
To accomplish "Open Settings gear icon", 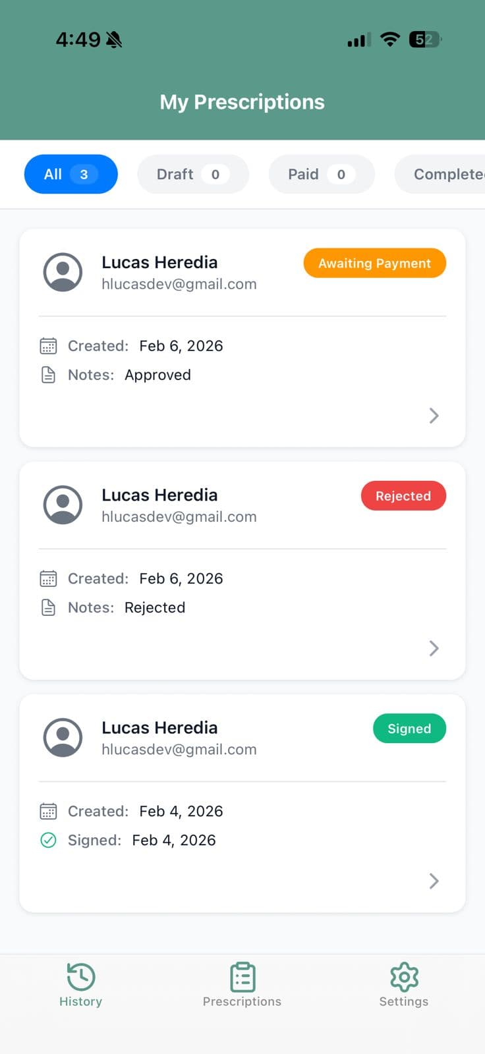I will 404,977.
